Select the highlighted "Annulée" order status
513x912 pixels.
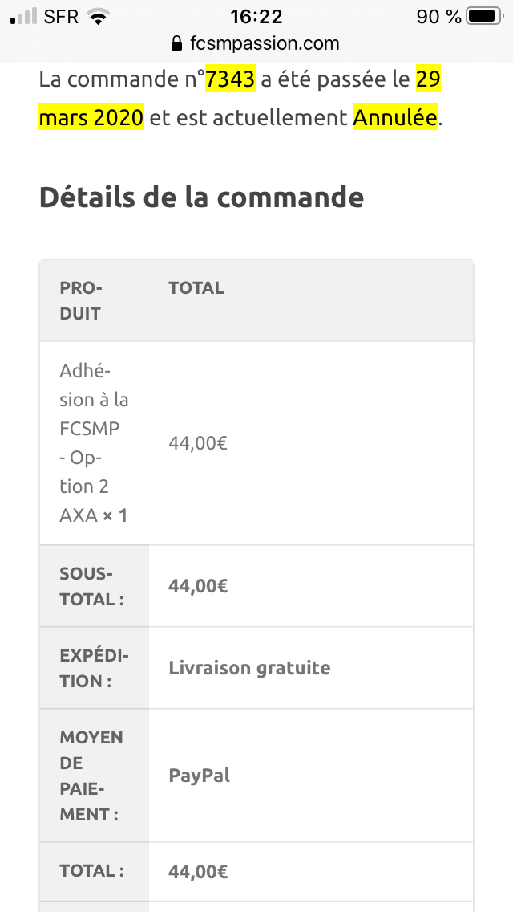pyautogui.click(x=395, y=117)
